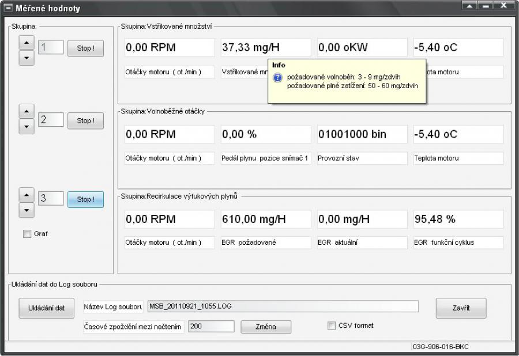Increase group 3 number with up arrow
Screen dimensions: 519x356
[x=27, y=195]
